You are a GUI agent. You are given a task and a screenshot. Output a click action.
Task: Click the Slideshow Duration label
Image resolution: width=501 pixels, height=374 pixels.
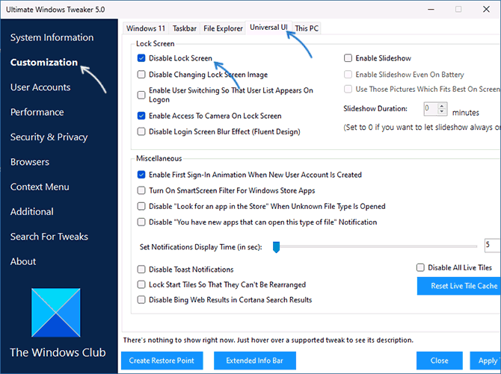click(375, 108)
